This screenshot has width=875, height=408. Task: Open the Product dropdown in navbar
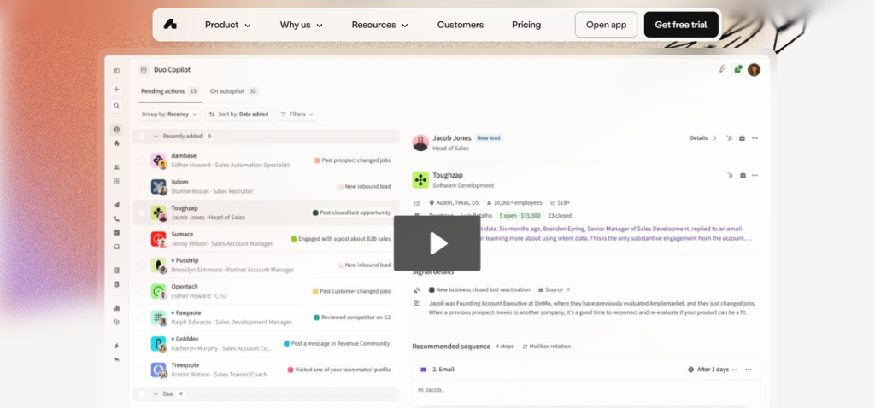(x=227, y=25)
